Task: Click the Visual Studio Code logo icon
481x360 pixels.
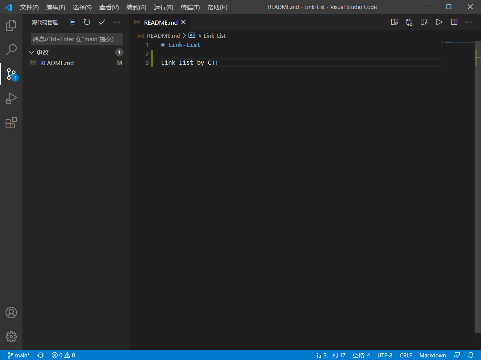Action: pos(8,7)
